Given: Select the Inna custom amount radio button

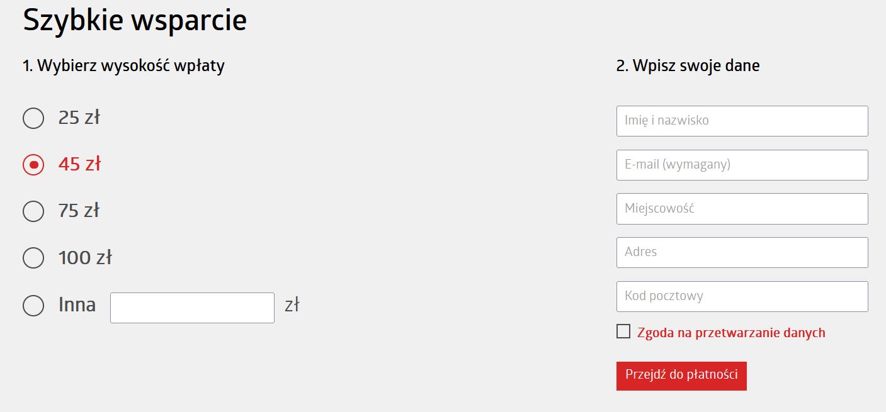Looking at the screenshot, I should click(x=33, y=306).
